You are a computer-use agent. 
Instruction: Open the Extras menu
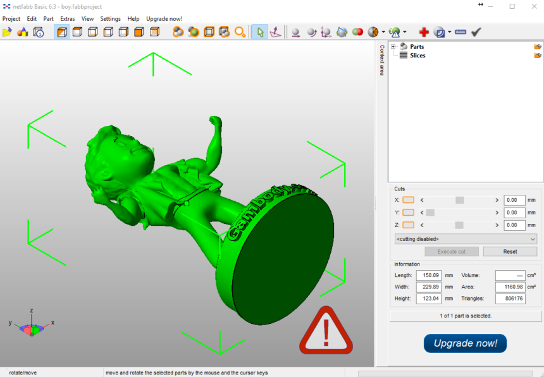(67, 18)
